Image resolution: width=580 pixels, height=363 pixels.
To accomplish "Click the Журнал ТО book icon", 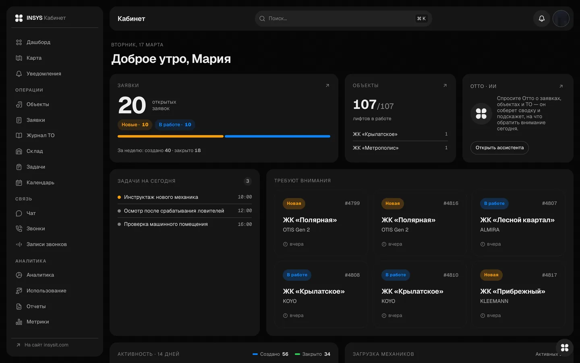I will click(19, 136).
